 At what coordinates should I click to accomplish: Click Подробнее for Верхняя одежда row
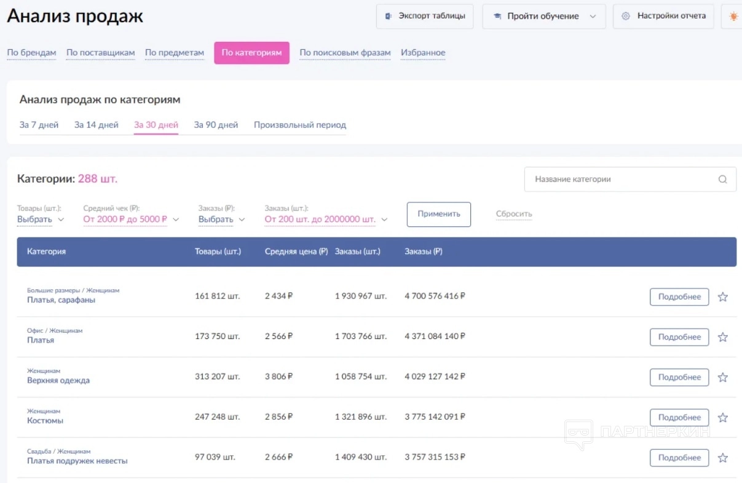[x=679, y=377]
